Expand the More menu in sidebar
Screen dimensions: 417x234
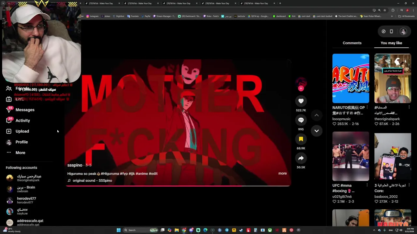pos(16,153)
